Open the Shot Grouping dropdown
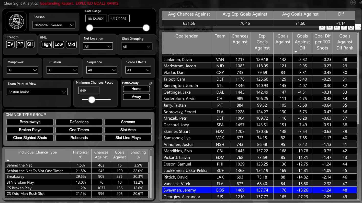The height and width of the screenshot is (203, 362). 137,47
